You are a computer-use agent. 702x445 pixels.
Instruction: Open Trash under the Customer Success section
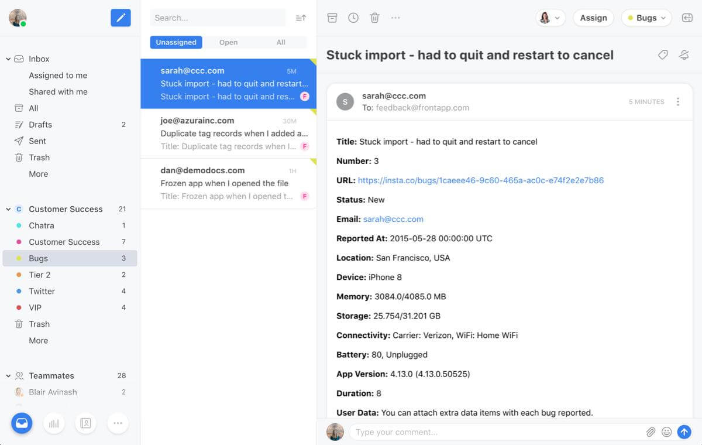tap(70, 324)
